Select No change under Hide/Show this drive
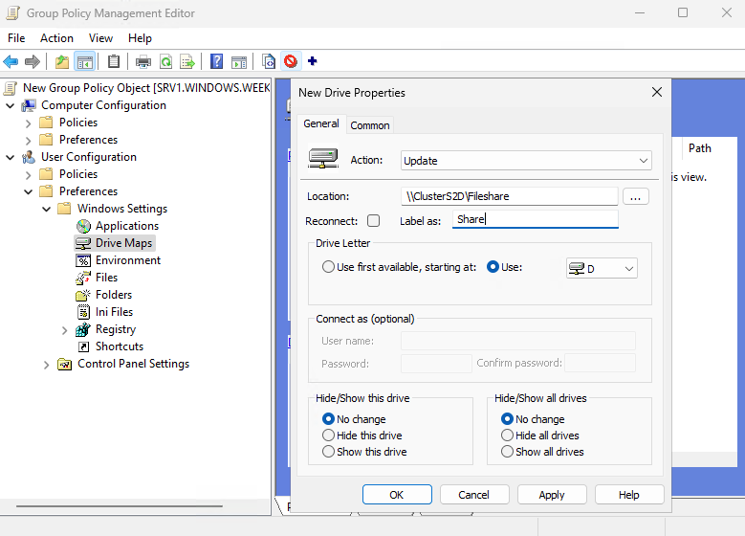The image size is (745, 536). tap(328, 418)
